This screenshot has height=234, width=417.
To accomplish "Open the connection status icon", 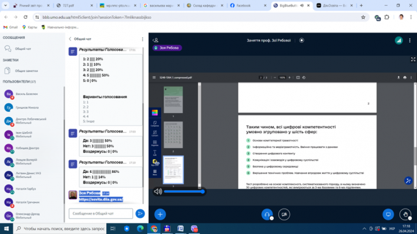I will (x=399, y=40).
